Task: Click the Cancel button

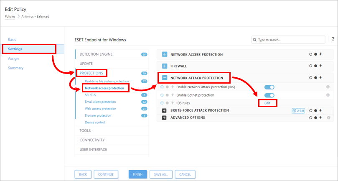Action: pos(185,174)
